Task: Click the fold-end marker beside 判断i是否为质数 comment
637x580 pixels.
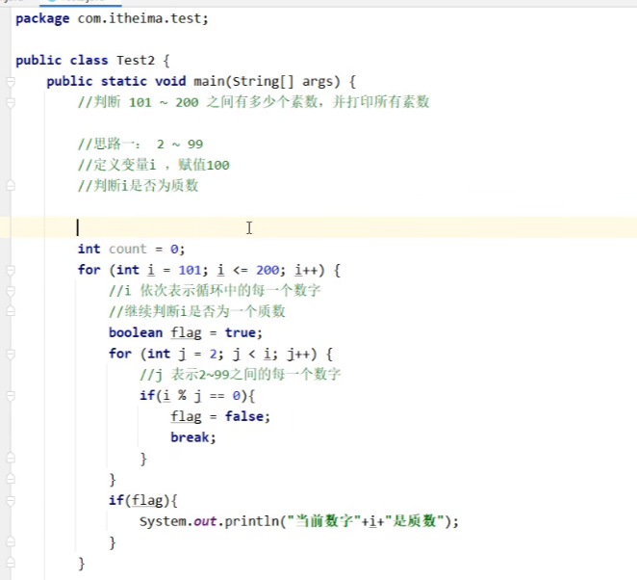Action: click(11, 186)
